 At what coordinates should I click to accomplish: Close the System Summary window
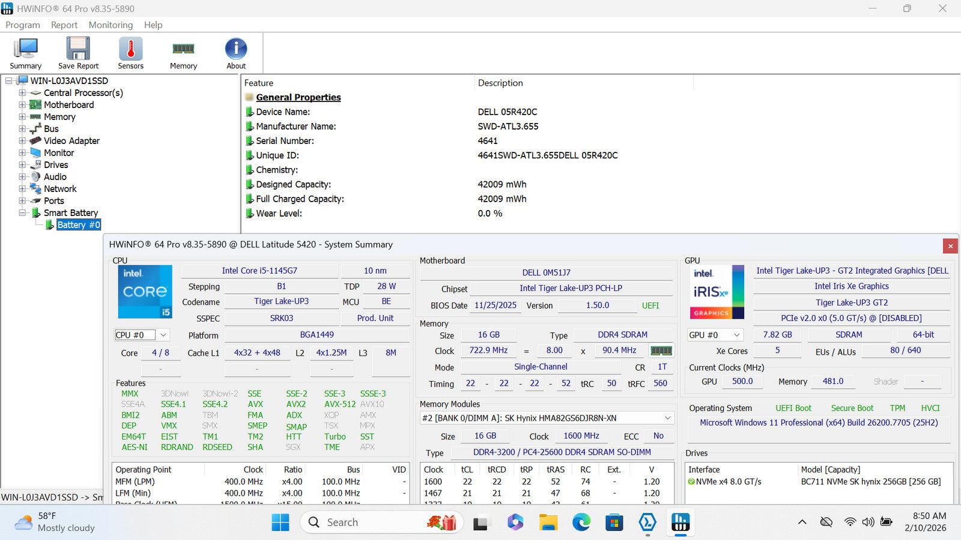pyautogui.click(x=950, y=246)
